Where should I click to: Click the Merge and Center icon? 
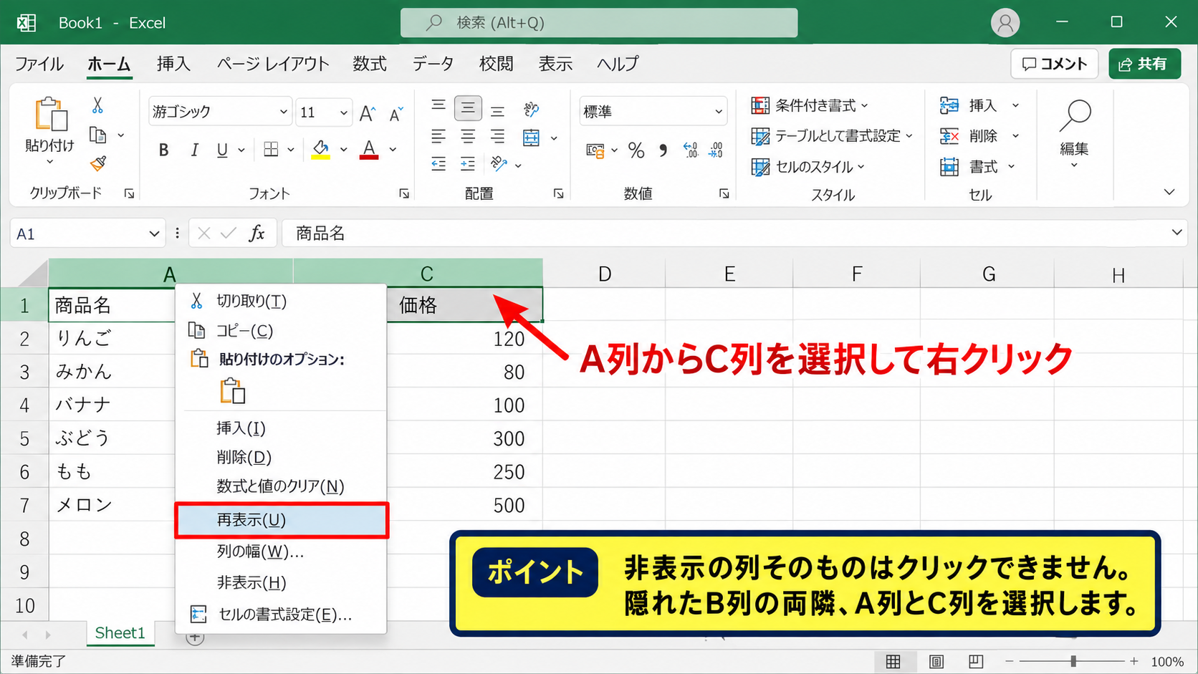(531, 138)
